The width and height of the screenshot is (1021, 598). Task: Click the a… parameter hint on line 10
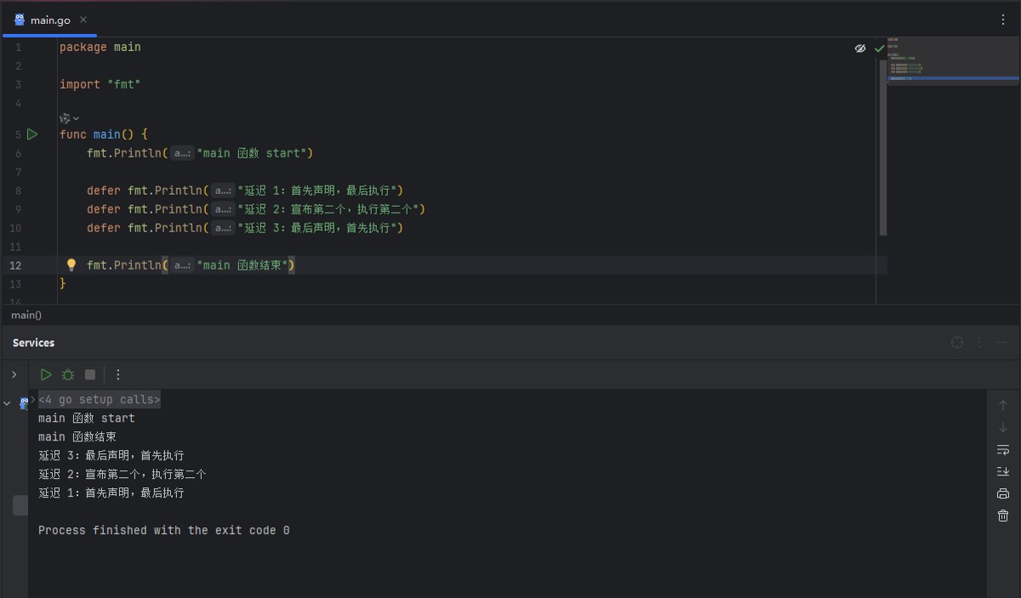click(223, 228)
